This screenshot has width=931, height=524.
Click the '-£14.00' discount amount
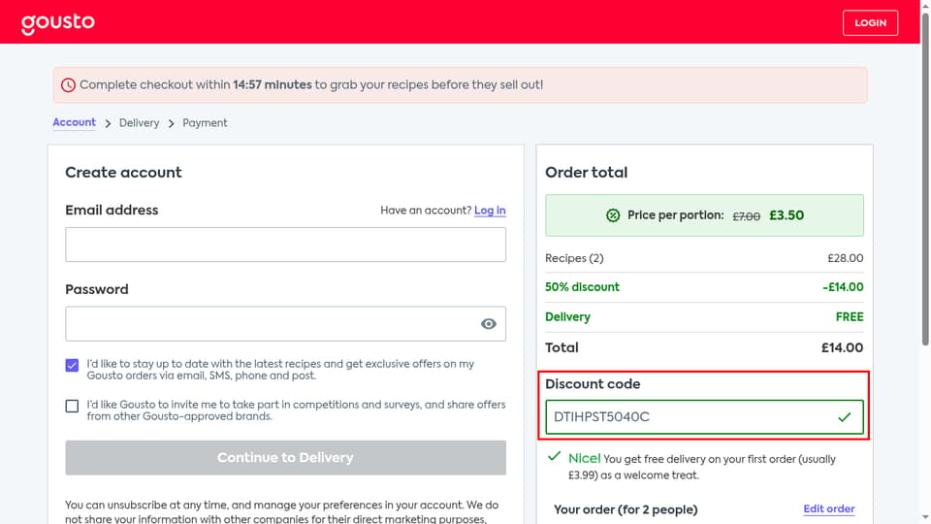click(843, 287)
